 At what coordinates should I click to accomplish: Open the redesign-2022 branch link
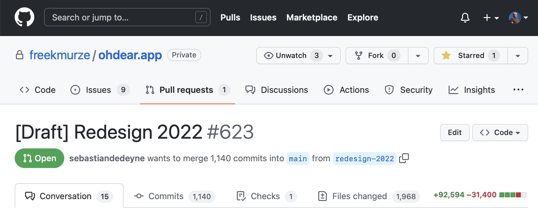(x=364, y=159)
